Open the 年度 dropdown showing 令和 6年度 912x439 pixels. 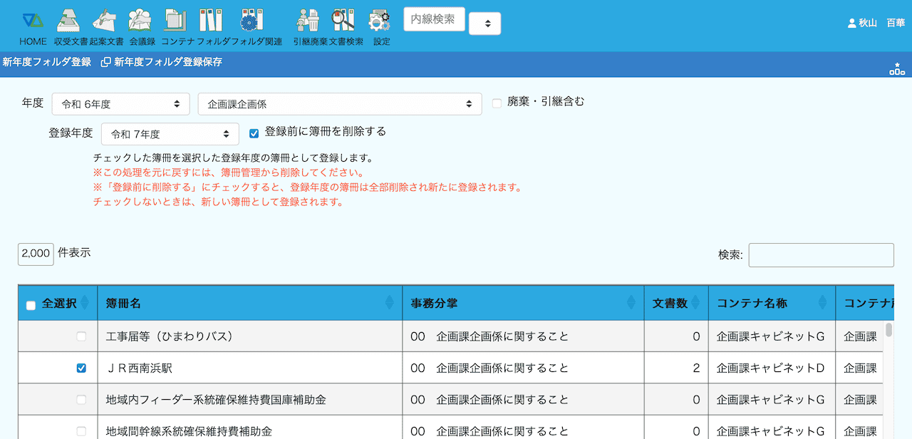(x=120, y=104)
